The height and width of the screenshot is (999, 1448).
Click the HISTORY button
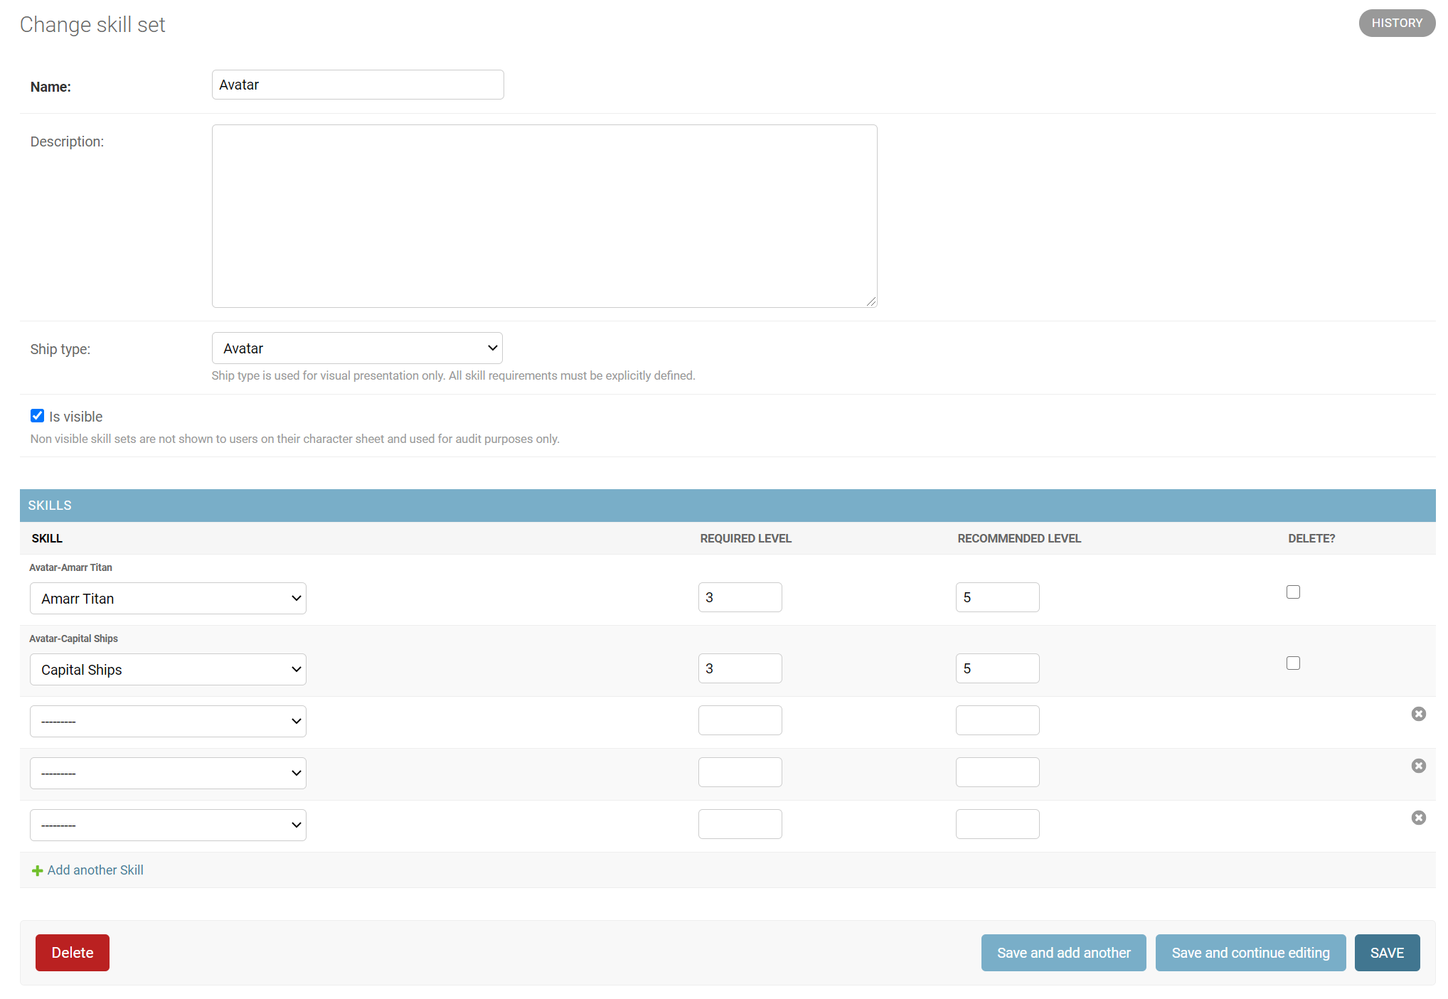click(1396, 23)
